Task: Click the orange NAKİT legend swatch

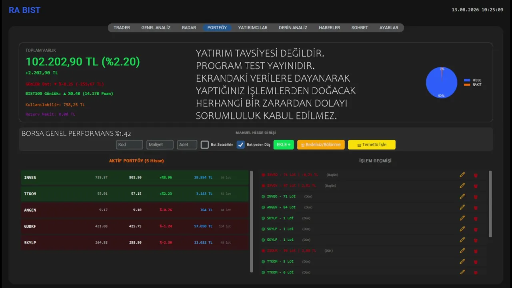Action: pyautogui.click(x=467, y=85)
